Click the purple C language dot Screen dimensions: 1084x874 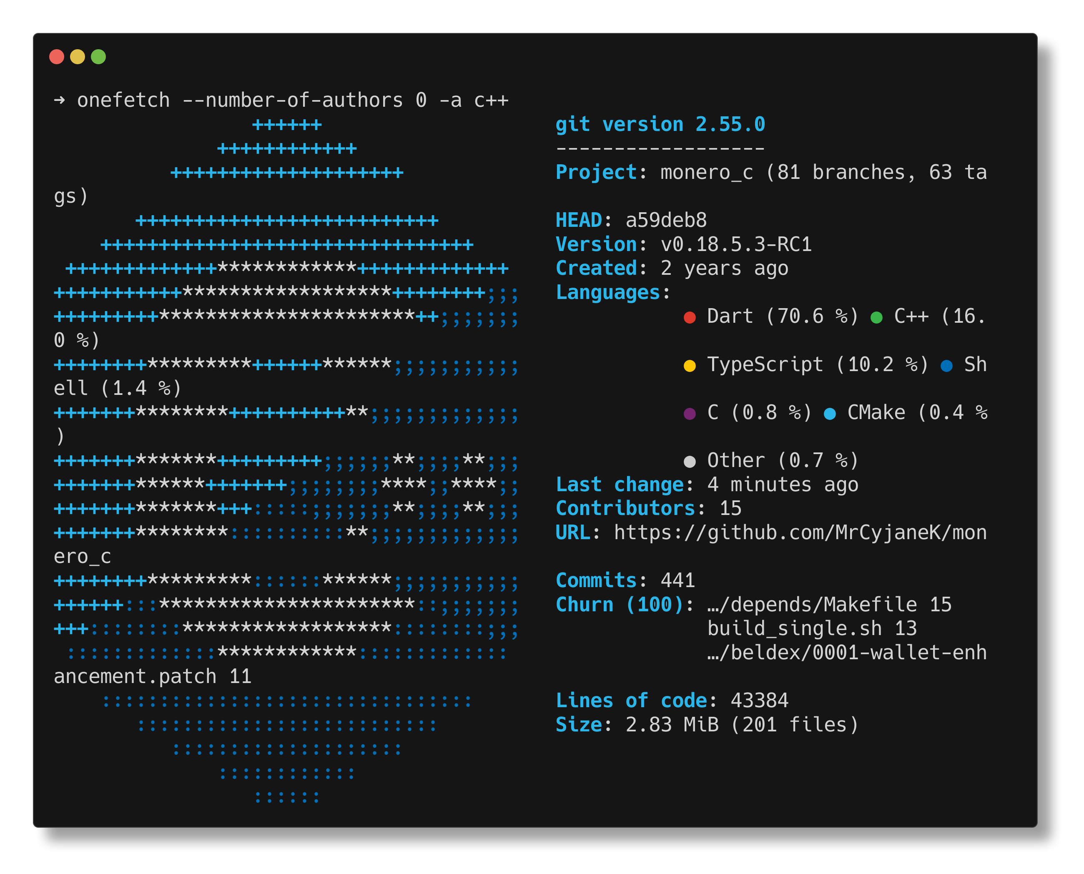tap(690, 413)
